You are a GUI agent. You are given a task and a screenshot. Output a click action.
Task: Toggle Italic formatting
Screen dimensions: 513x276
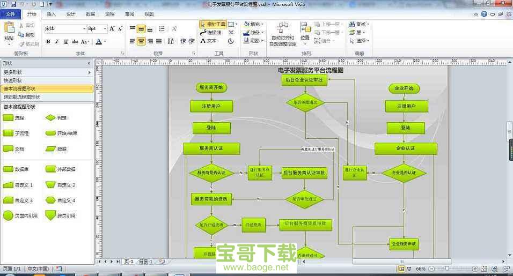pyautogui.click(x=57, y=41)
